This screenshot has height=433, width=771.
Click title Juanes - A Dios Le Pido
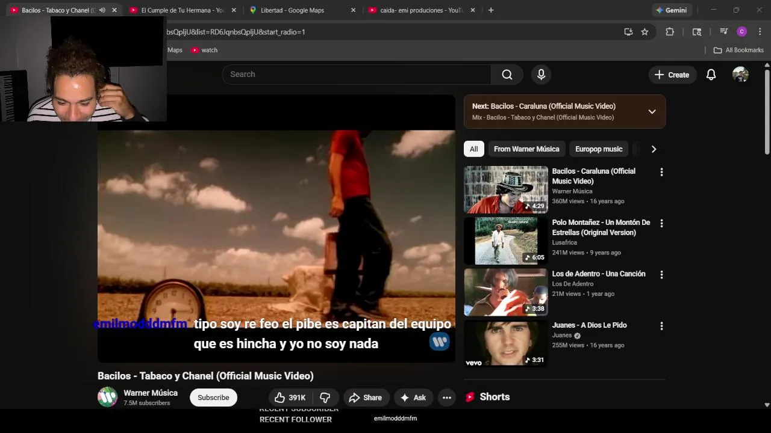[x=590, y=325]
